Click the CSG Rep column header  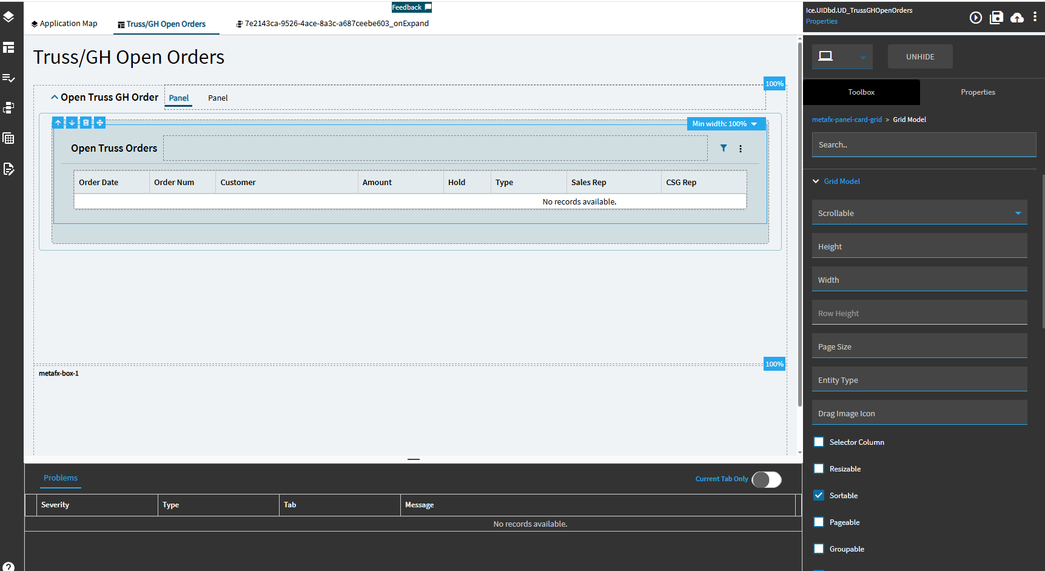(704, 182)
